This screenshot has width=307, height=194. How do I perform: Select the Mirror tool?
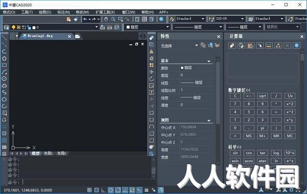click(x=151, y=52)
